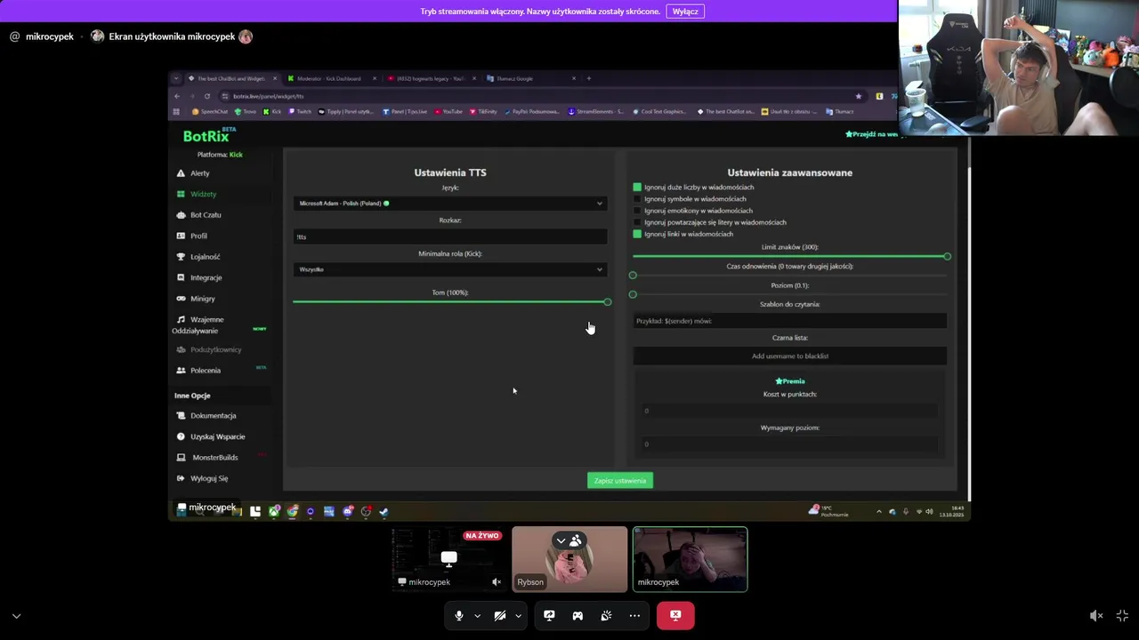Click the BotRix logo

click(x=206, y=136)
